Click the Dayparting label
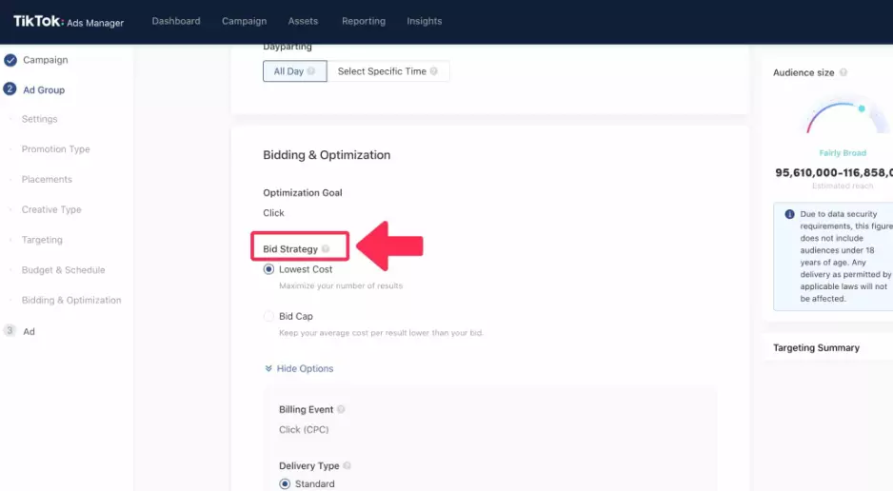 click(x=288, y=47)
